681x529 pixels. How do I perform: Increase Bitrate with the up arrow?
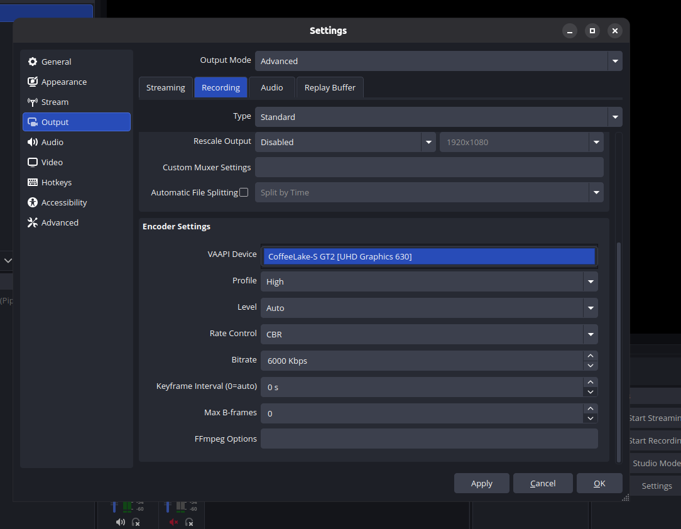591,356
